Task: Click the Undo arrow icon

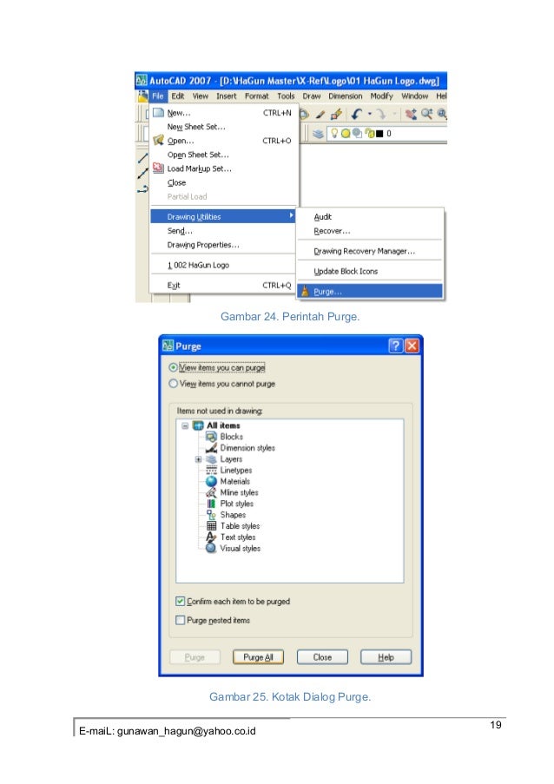Action: [x=357, y=115]
